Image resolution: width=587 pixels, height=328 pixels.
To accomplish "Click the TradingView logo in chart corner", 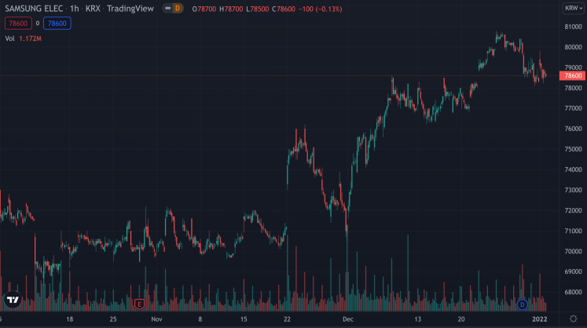I will pyautogui.click(x=13, y=300).
